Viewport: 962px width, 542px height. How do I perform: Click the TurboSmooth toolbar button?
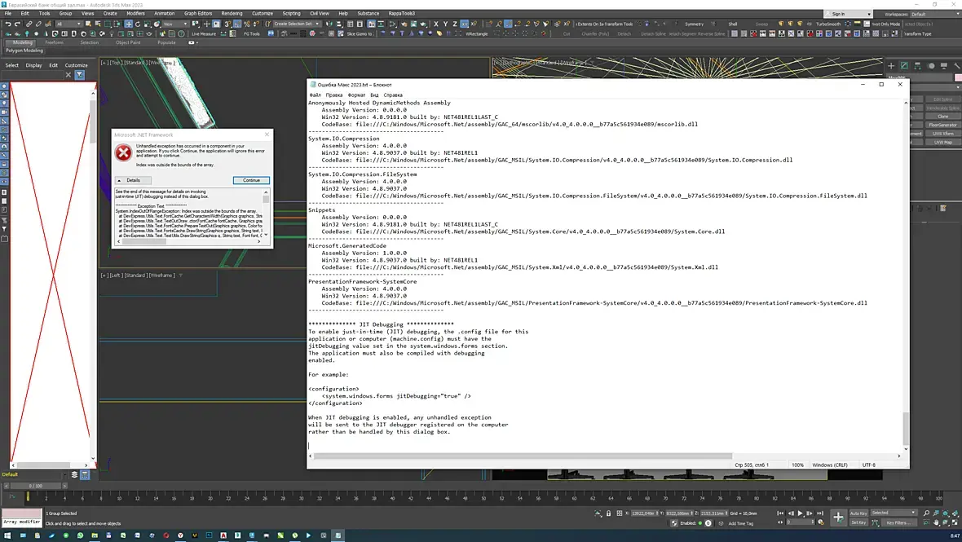(x=828, y=24)
